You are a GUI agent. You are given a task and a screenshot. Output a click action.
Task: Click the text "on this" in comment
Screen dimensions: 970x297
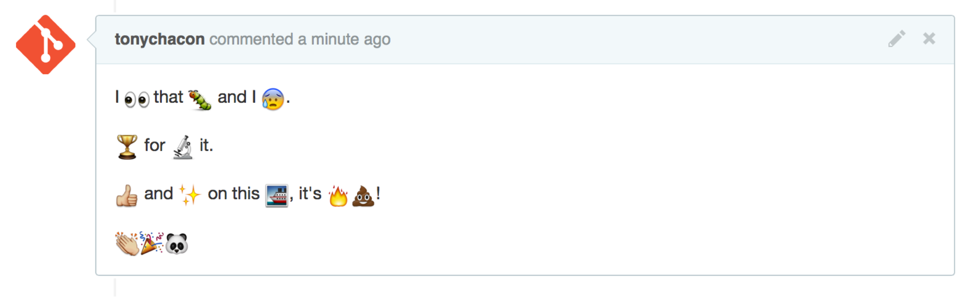(234, 194)
